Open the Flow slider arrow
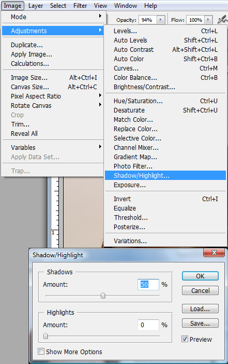 point(208,20)
